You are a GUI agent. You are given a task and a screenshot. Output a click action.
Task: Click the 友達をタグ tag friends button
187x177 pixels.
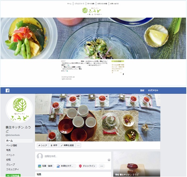coord(65,166)
